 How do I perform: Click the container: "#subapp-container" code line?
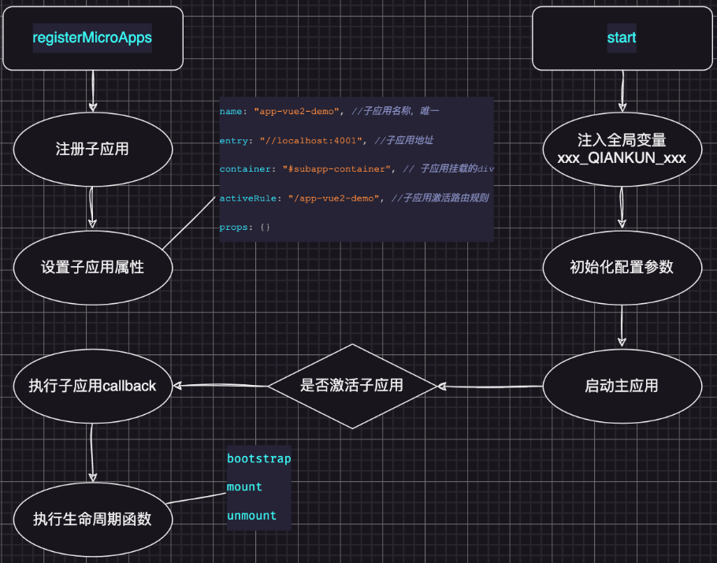357,169
